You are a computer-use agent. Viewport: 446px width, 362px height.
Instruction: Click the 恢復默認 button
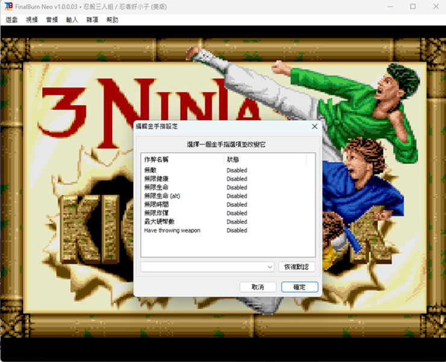[297, 267]
